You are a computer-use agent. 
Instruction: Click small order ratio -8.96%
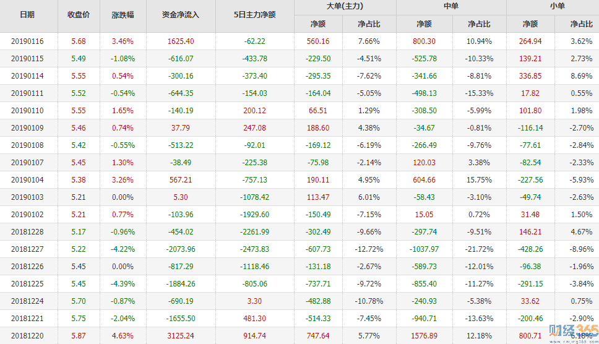point(582,249)
